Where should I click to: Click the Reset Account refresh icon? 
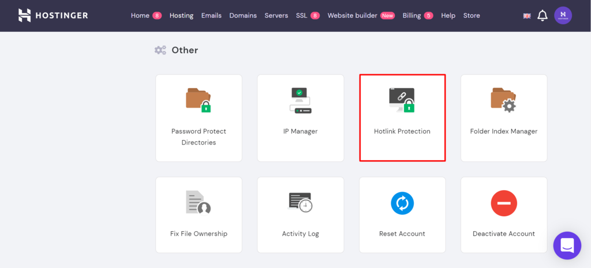pyautogui.click(x=402, y=203)
